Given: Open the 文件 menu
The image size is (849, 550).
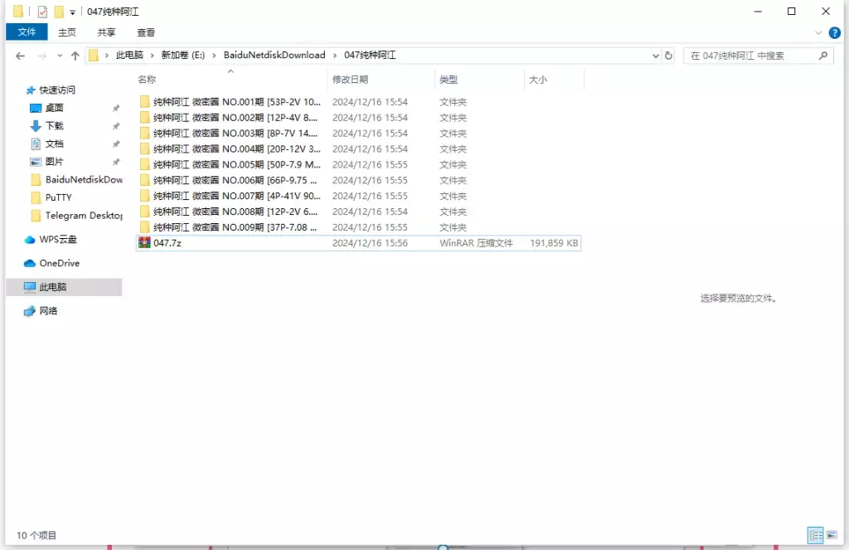Looking at the screenshot, I should (27, 32).
